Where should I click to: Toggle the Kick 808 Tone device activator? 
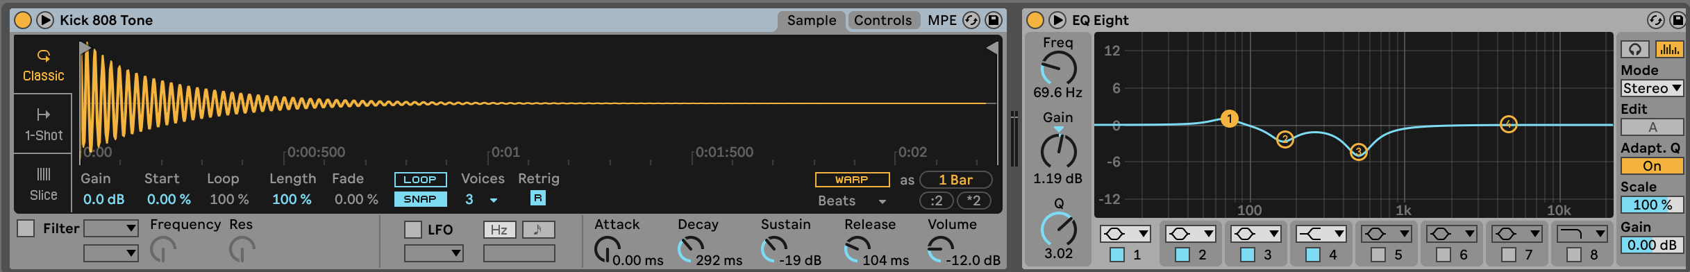pyautogui.click(x=23, y=20)
